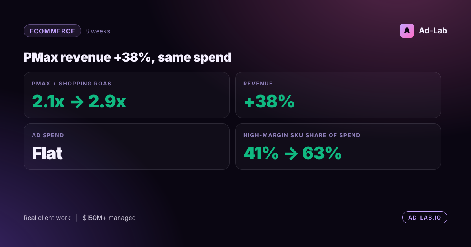Click the +38% revenue figure
471x247 pixels.
pos(269,102)
